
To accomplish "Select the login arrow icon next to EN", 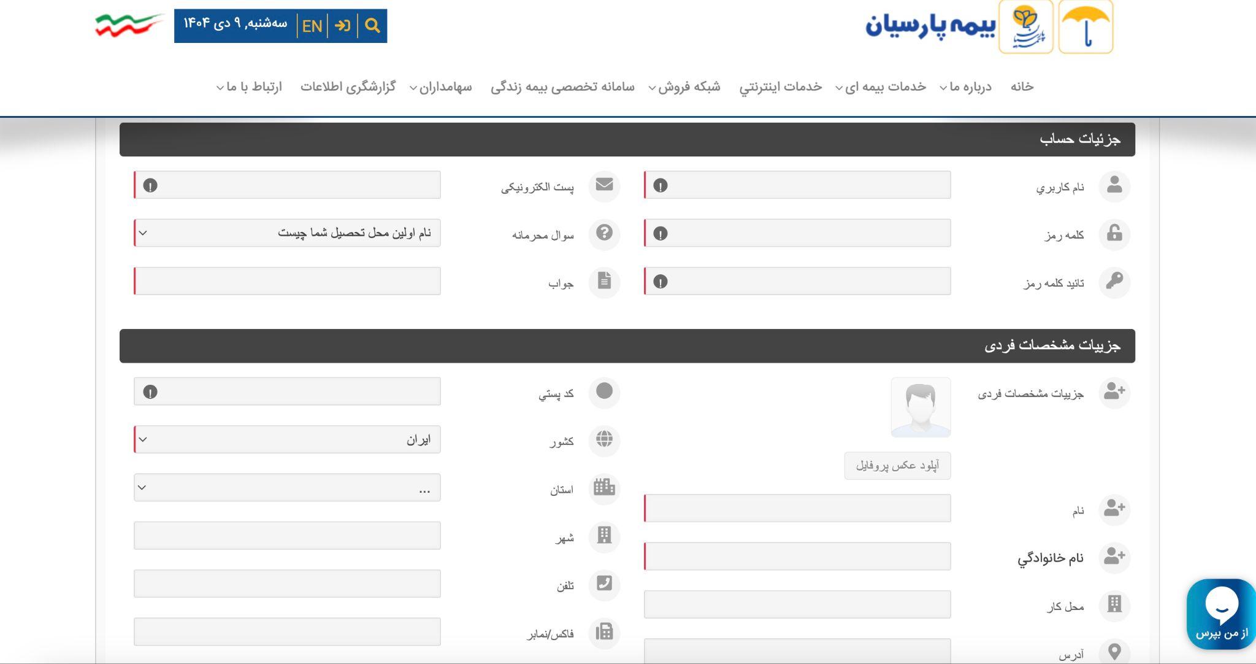I will (x=343, y=25).
